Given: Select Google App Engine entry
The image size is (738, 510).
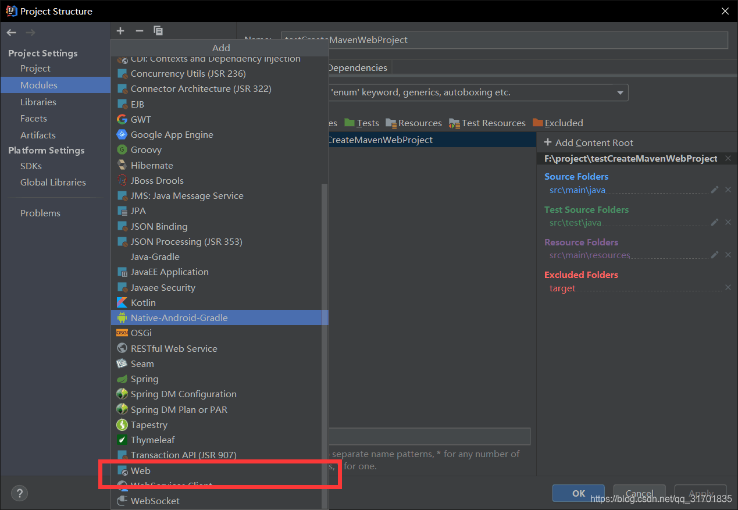Looking at the screenshot, I should tap(219, 134).
